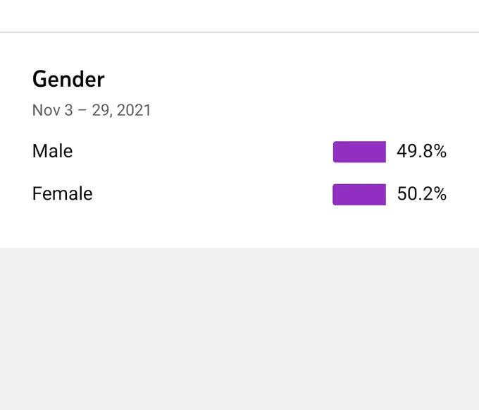This screenshot has width=479, height=410.
Task: Click the purple bar for Female
Action: pos(359,195)
